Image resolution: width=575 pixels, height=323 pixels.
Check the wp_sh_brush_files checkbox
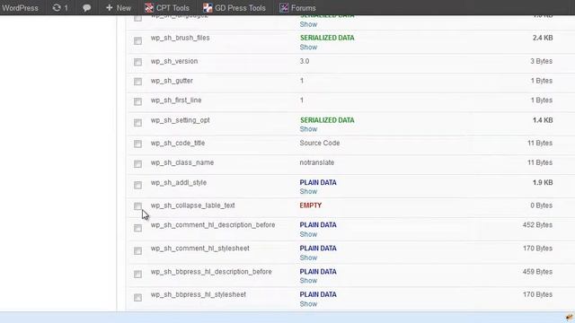(137, 40)
